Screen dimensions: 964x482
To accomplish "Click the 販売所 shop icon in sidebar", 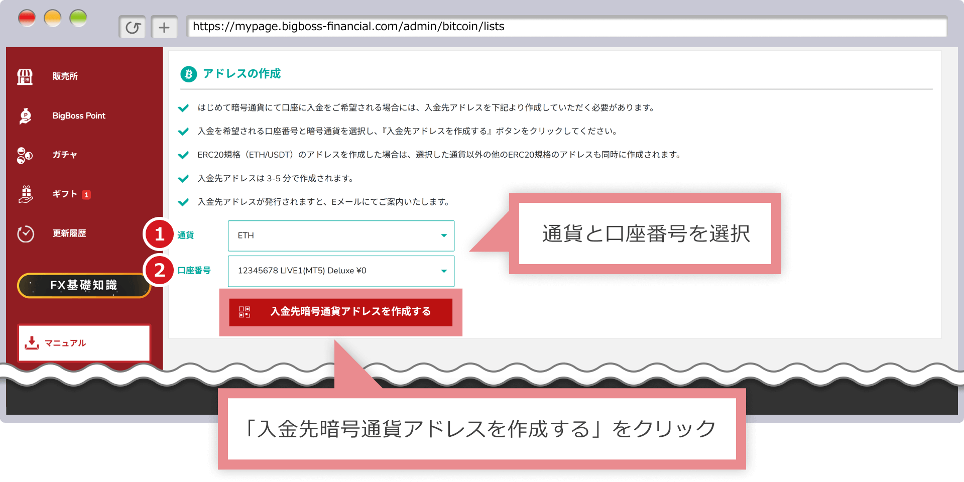I will [x=25, y=77].
